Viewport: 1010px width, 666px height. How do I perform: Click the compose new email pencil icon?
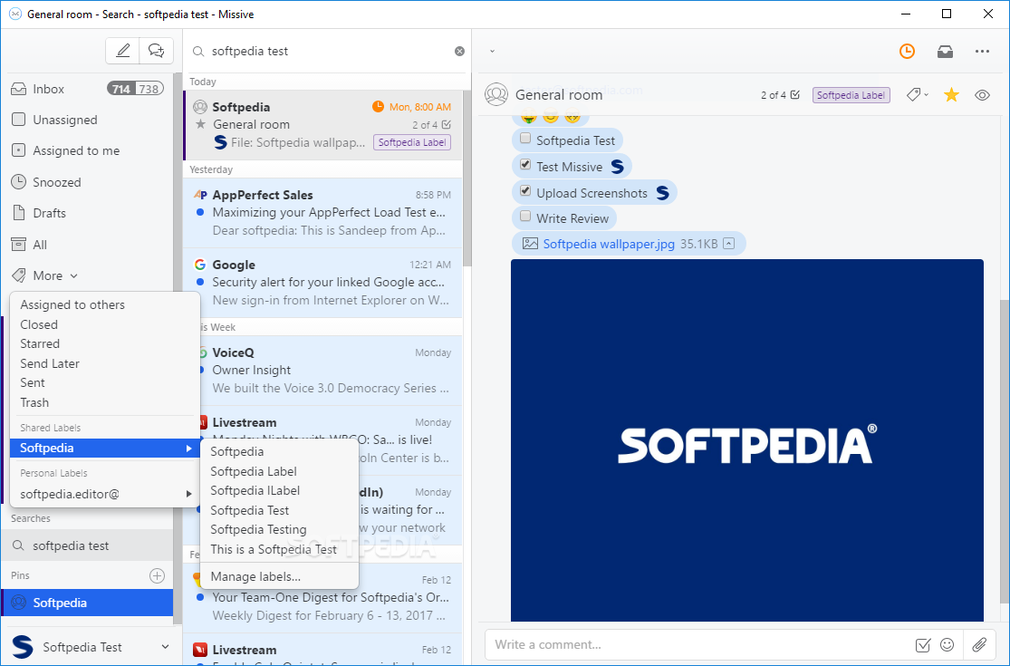tap(123, 51)
